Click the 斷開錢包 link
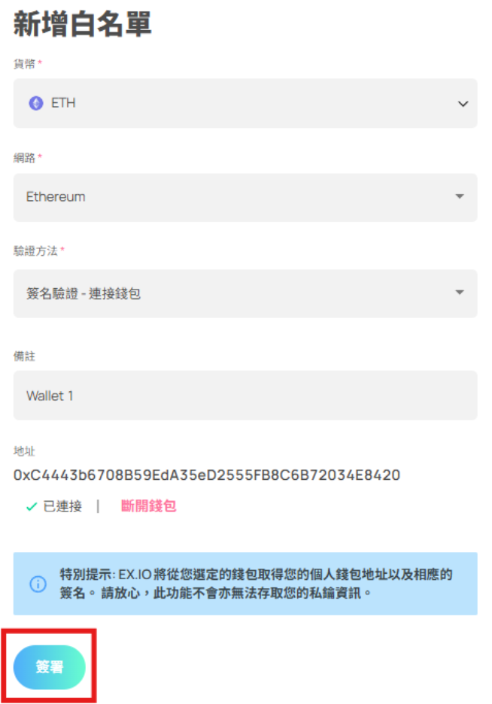Screen dimensions: 492x704 [148, 506]
